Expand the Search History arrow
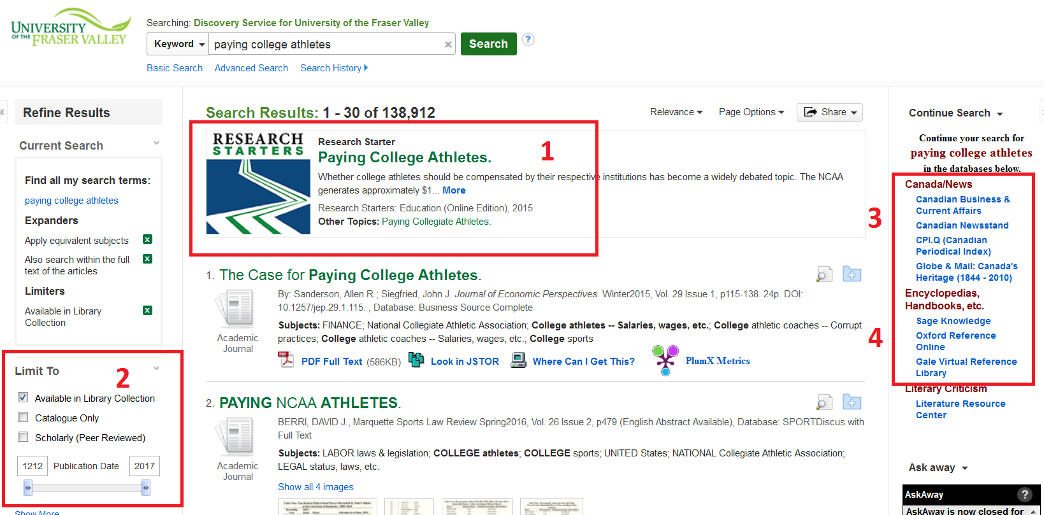The width and height of the screenshot is (1044, 515). pos(366,67)
